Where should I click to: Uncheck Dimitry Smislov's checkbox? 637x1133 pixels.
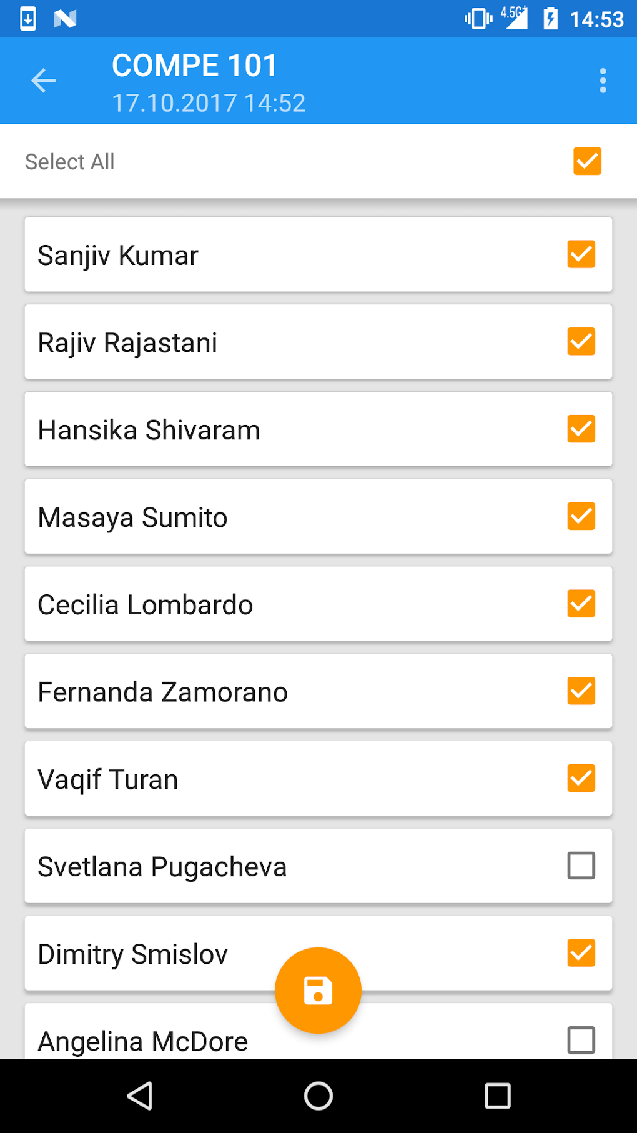(581, 953)
